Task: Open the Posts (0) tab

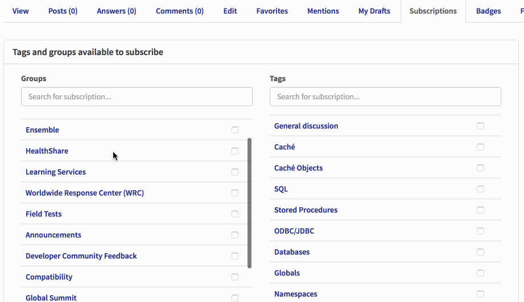Action: click(x=63, y=11)
